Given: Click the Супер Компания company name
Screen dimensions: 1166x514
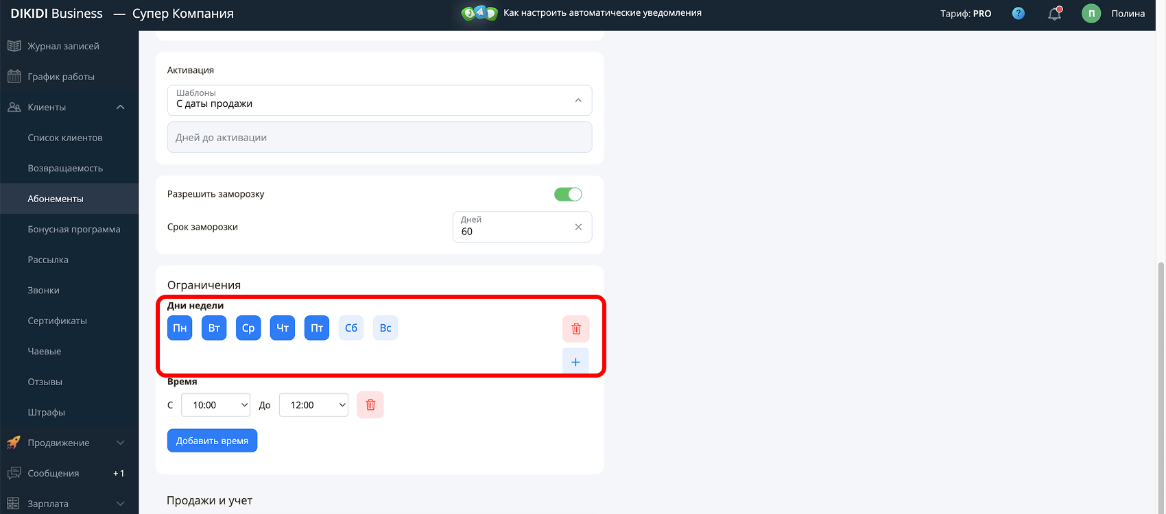Looking at the screenshot, I should pyautogui.click(x=183, y=14).
